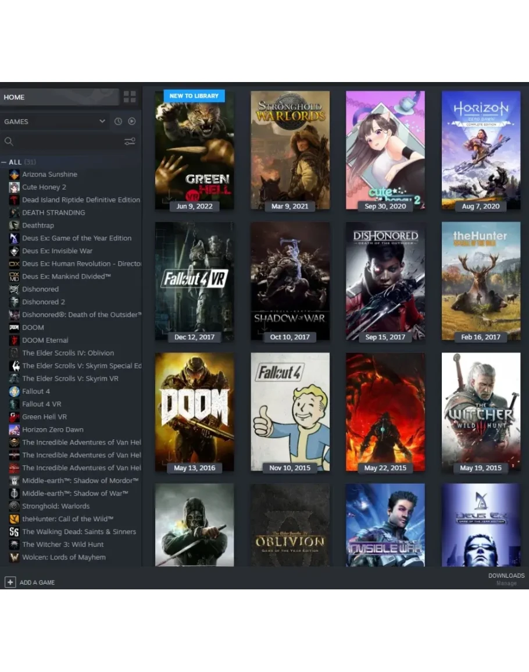Click the Wolcen: Lords of Mayhem icon

pos(14,557)
